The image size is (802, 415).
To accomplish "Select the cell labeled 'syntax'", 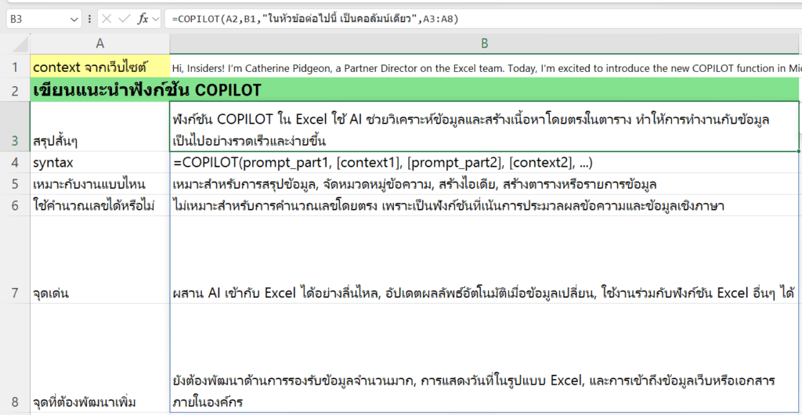I will pyautogui.click(x=99, y=163).
